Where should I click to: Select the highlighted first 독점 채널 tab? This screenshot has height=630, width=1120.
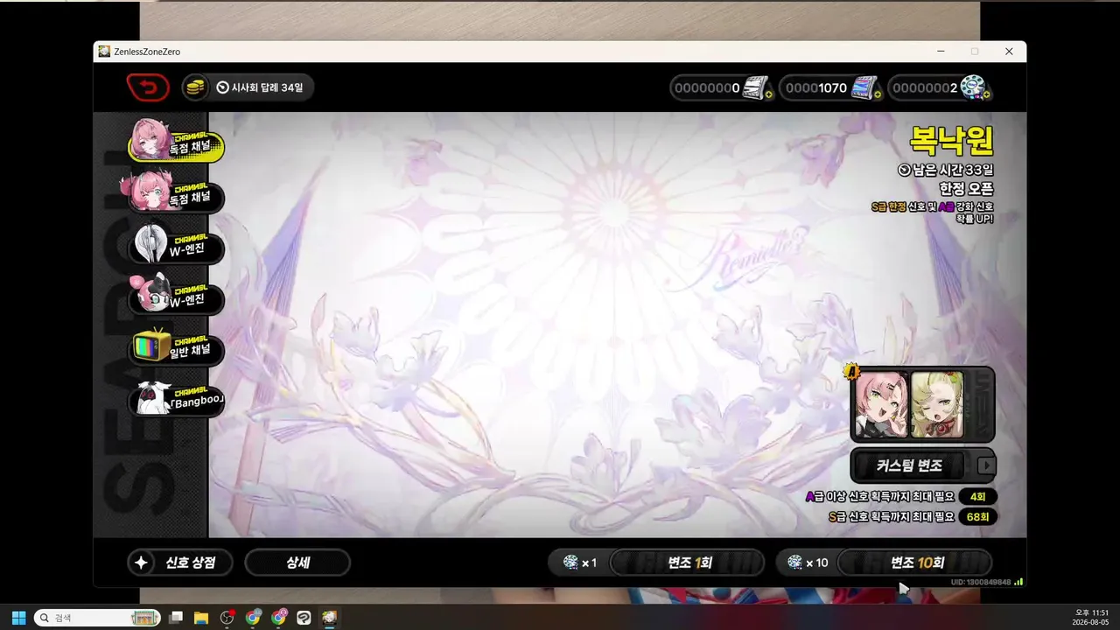(x=177, y=143)
